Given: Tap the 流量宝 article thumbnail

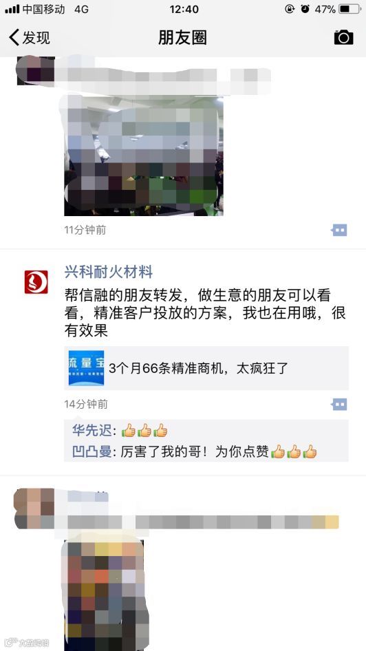Looking at the screenshot, I should (86, 368).
